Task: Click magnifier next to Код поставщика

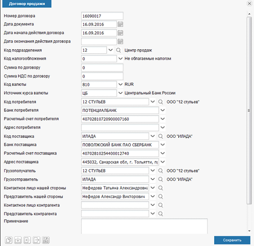Action: point(160,136)
